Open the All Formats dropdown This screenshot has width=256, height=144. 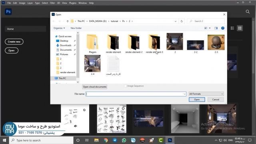(x=206, y=94)
